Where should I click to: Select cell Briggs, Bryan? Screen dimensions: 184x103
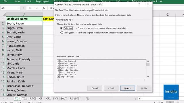pyautogui.click(x=24, y=28)
